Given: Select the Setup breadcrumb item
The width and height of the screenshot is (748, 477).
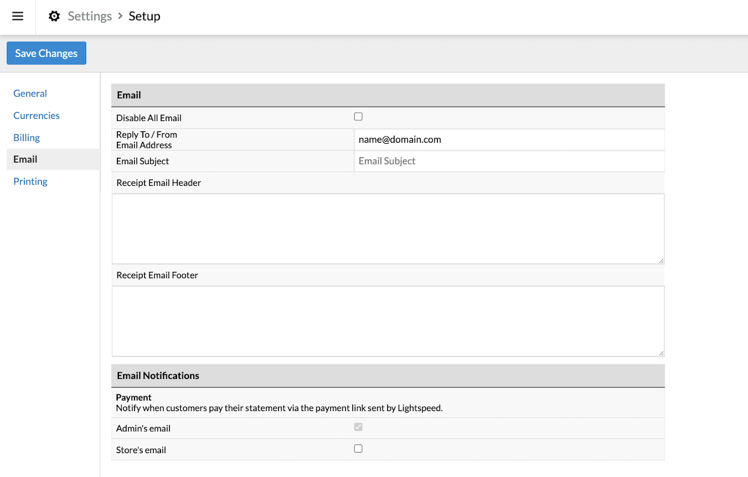Looking at the screenshot, I should [x=144, y=16].
